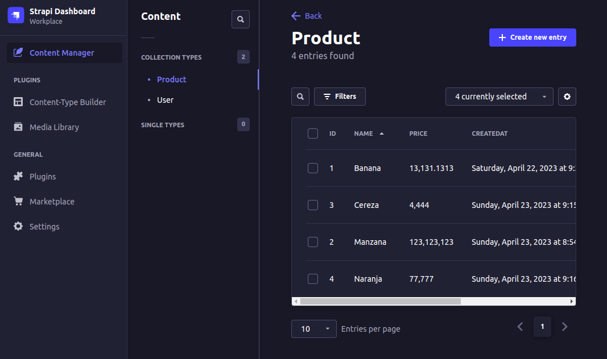Check the Banana row checkbox
This screenshot has width=607, height=359.
point(313,168)
